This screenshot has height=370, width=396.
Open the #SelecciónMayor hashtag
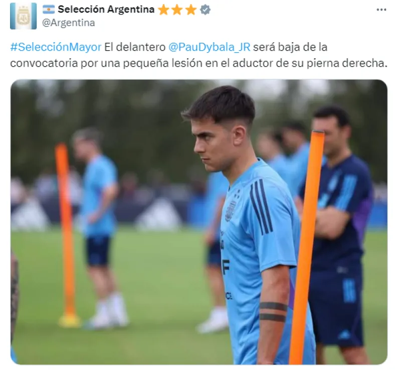(x=56, y=47)
